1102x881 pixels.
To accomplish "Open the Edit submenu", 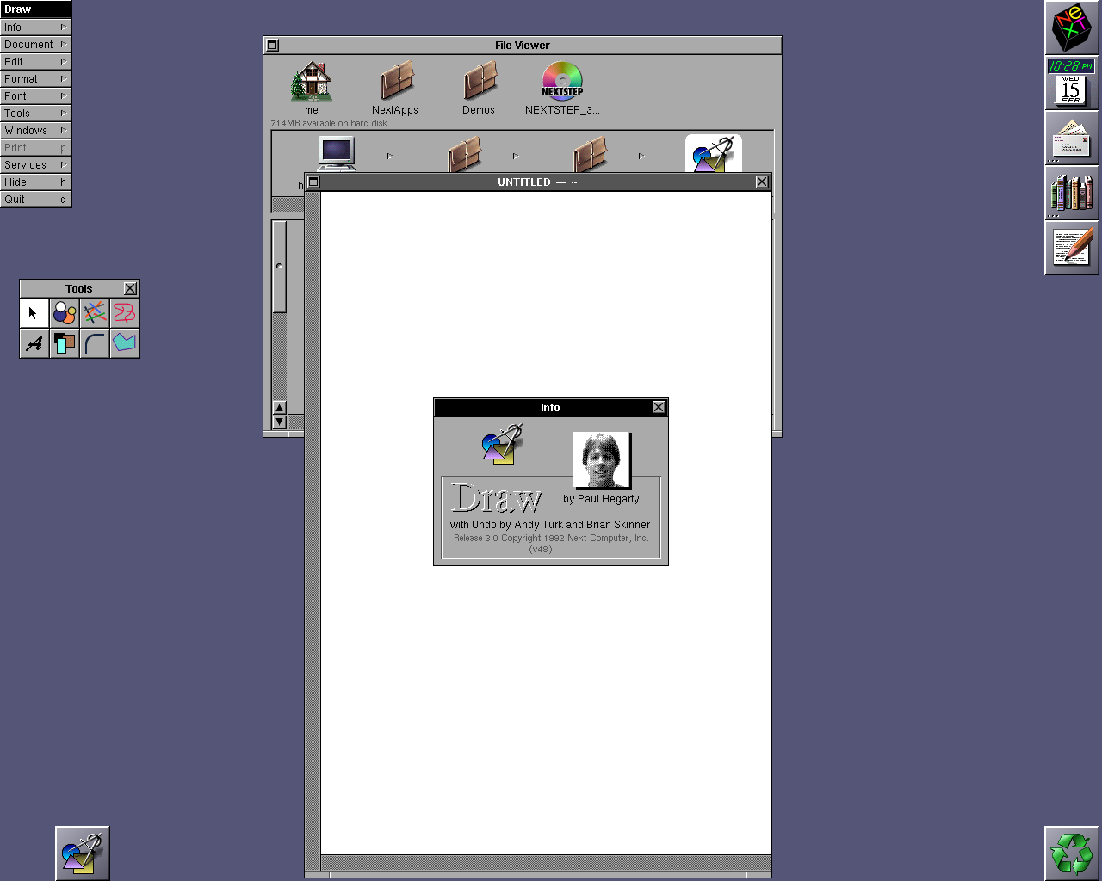I will [x=35, y=62].
